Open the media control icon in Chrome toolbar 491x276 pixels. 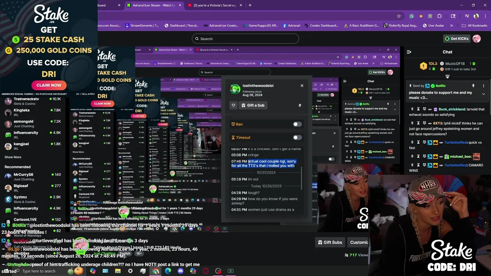467,16
